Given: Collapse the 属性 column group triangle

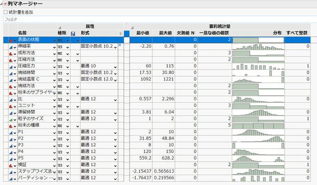Looking at the screenshot, I should click(x=60, y=28).
